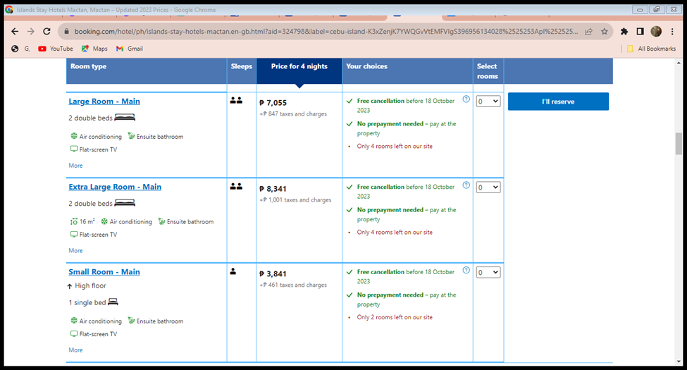Click the scrollbar down arrow
The image size is (687, 370).
(679, 362)
